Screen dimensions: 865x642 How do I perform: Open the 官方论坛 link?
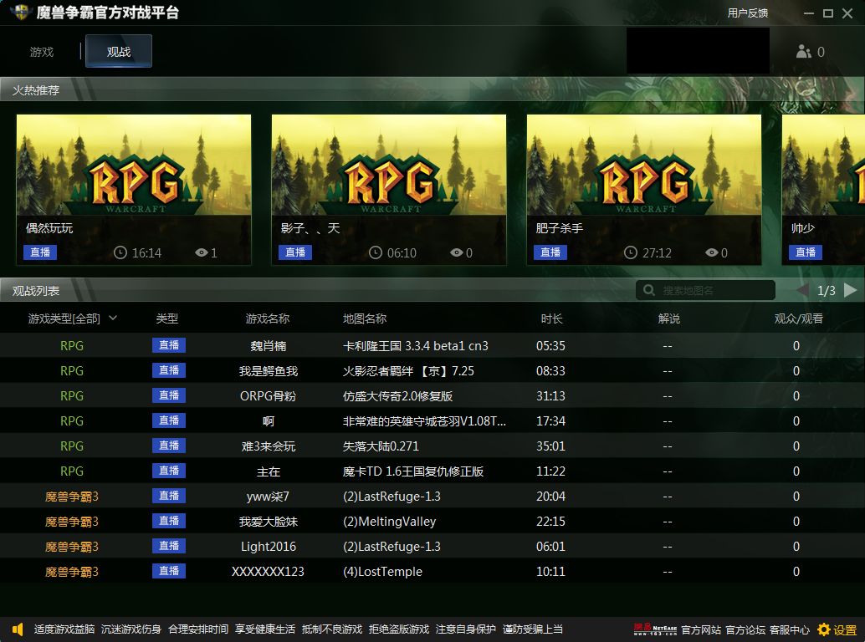pyautogui.click(x=745, y=629)
